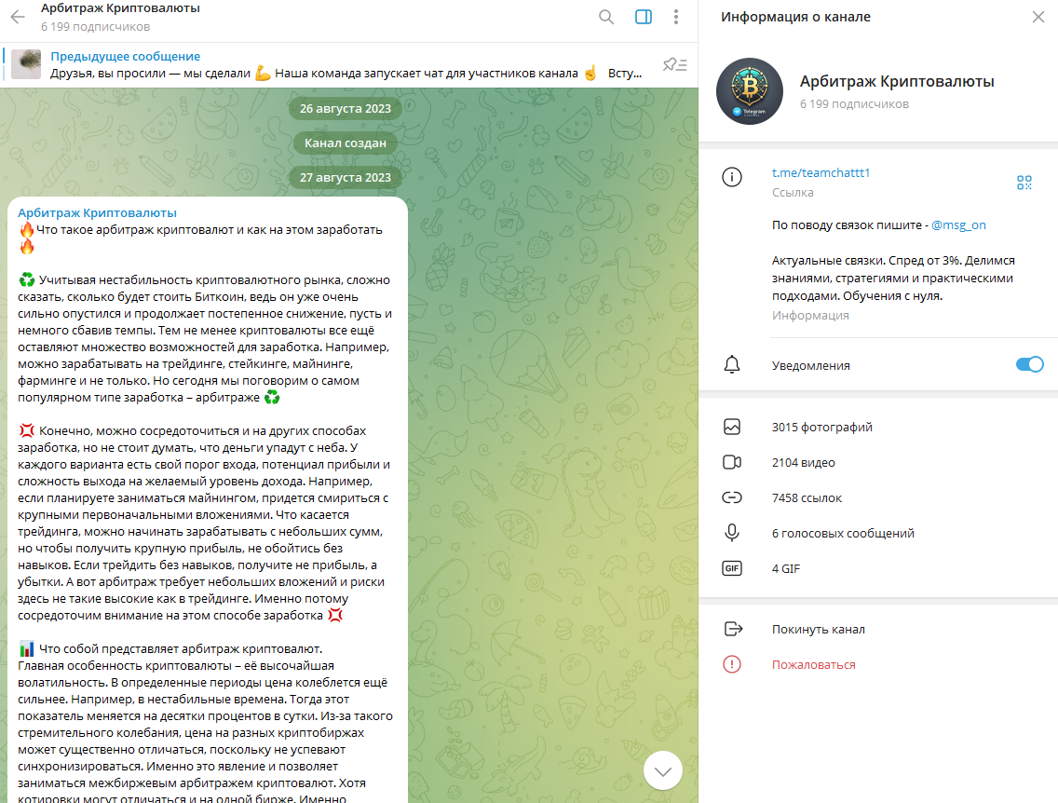Open pinned messages list icon
Screen dimensions: 1058x803
coord(674,65)
